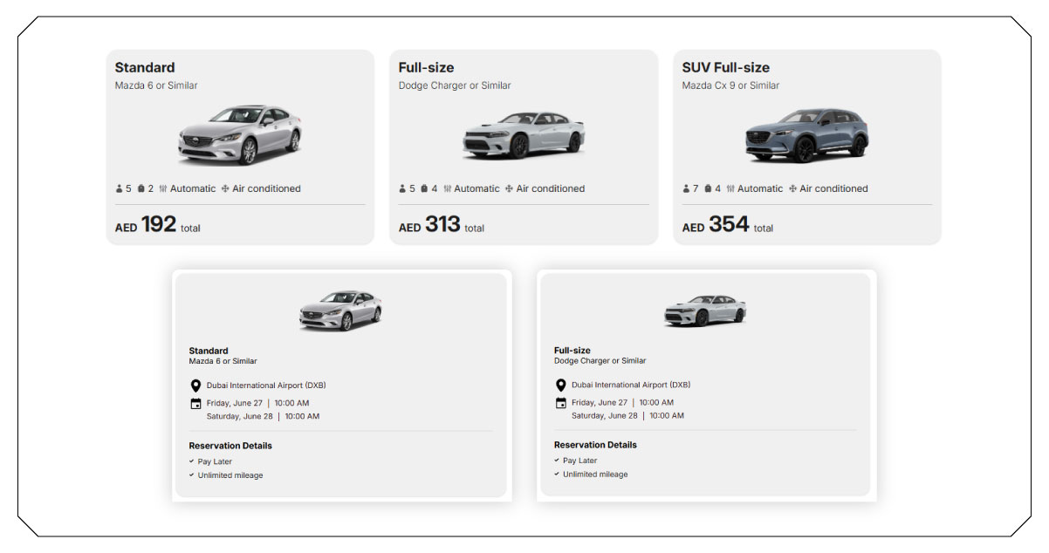Toggle the Pay Later checkmark on Full-size reservation
This screenshot has width=1049, height=553.
pos(557,460)
